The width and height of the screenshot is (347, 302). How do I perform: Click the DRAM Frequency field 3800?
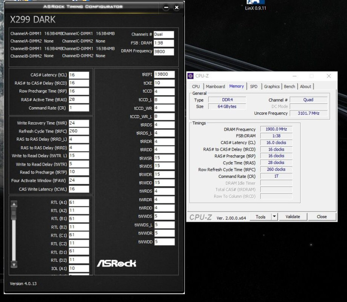(164, 51)
